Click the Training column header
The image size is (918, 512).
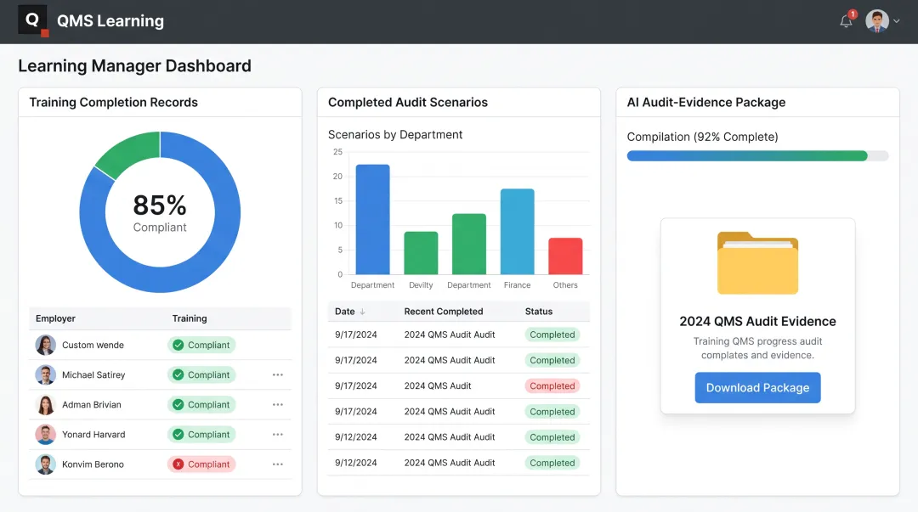(189, 319)
